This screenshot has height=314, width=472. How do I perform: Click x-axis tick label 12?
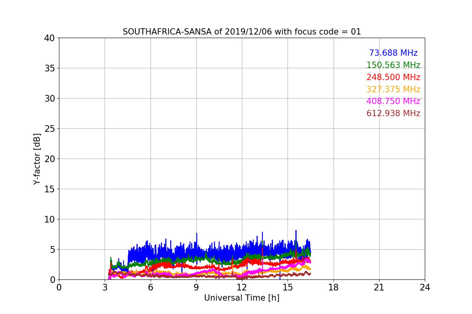242,287
